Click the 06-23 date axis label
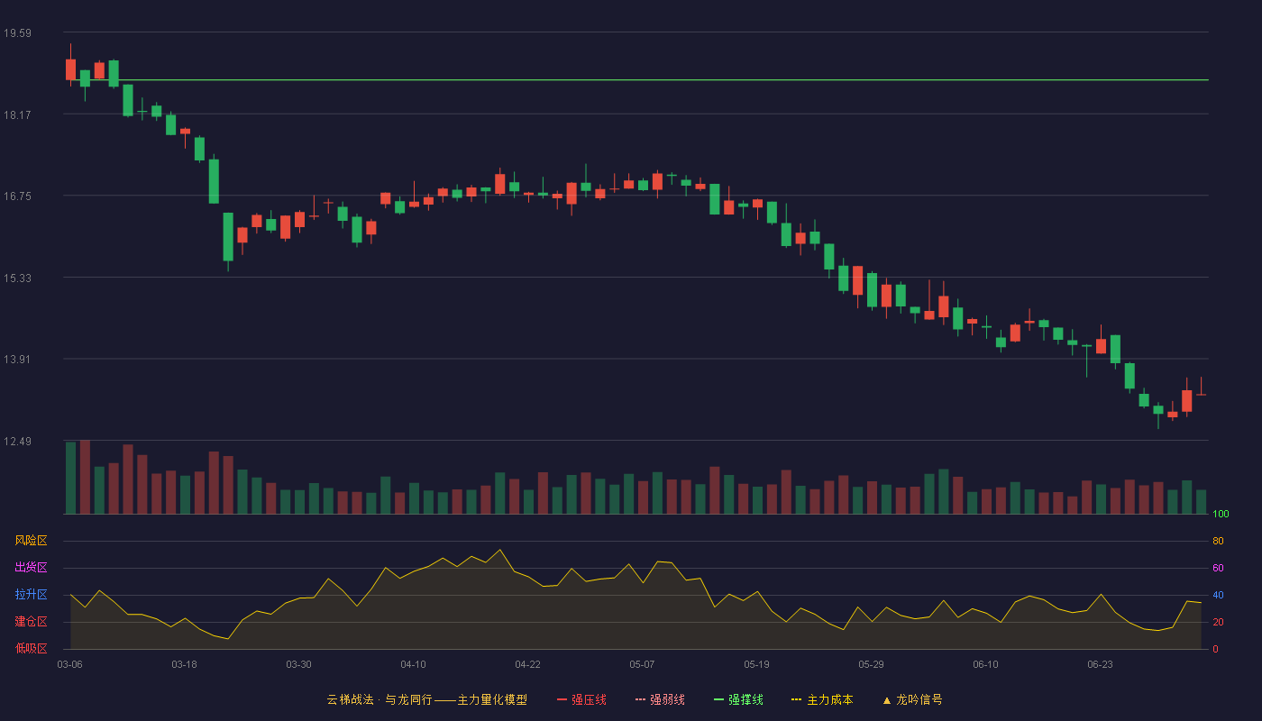 [1100, 664]
